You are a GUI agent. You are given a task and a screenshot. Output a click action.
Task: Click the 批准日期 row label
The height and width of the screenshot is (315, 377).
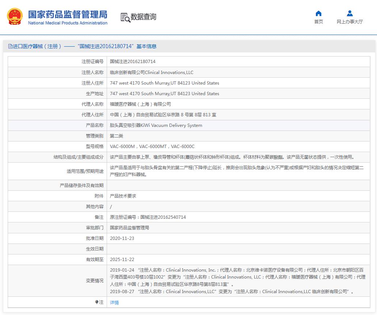pos(95,238)
